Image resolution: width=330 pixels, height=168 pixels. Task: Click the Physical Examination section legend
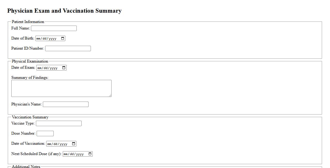point(30,61)
